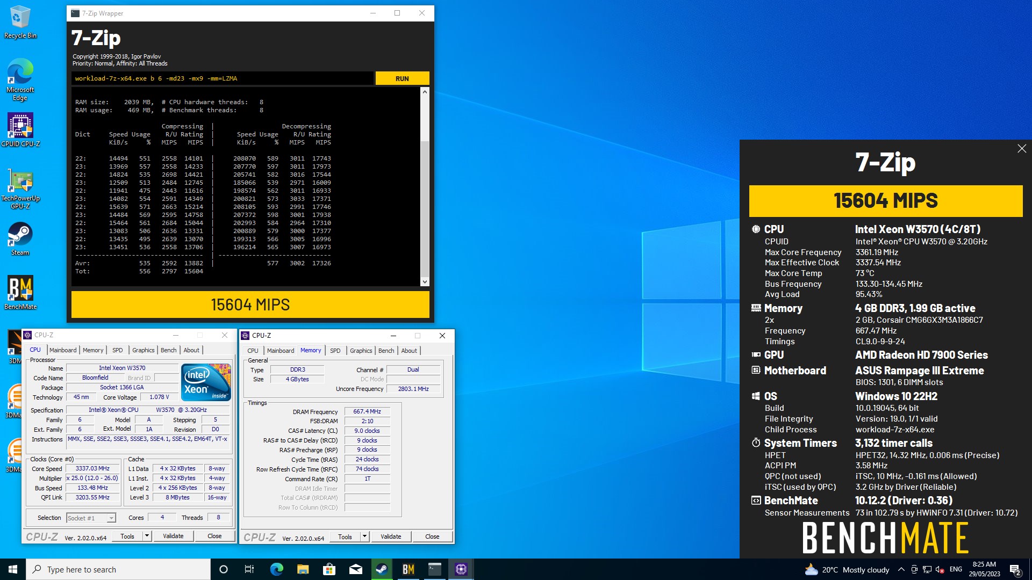Switch to BenchMate on the taskbar
The image size is (1032, 580).
click(x=408, y=569)
